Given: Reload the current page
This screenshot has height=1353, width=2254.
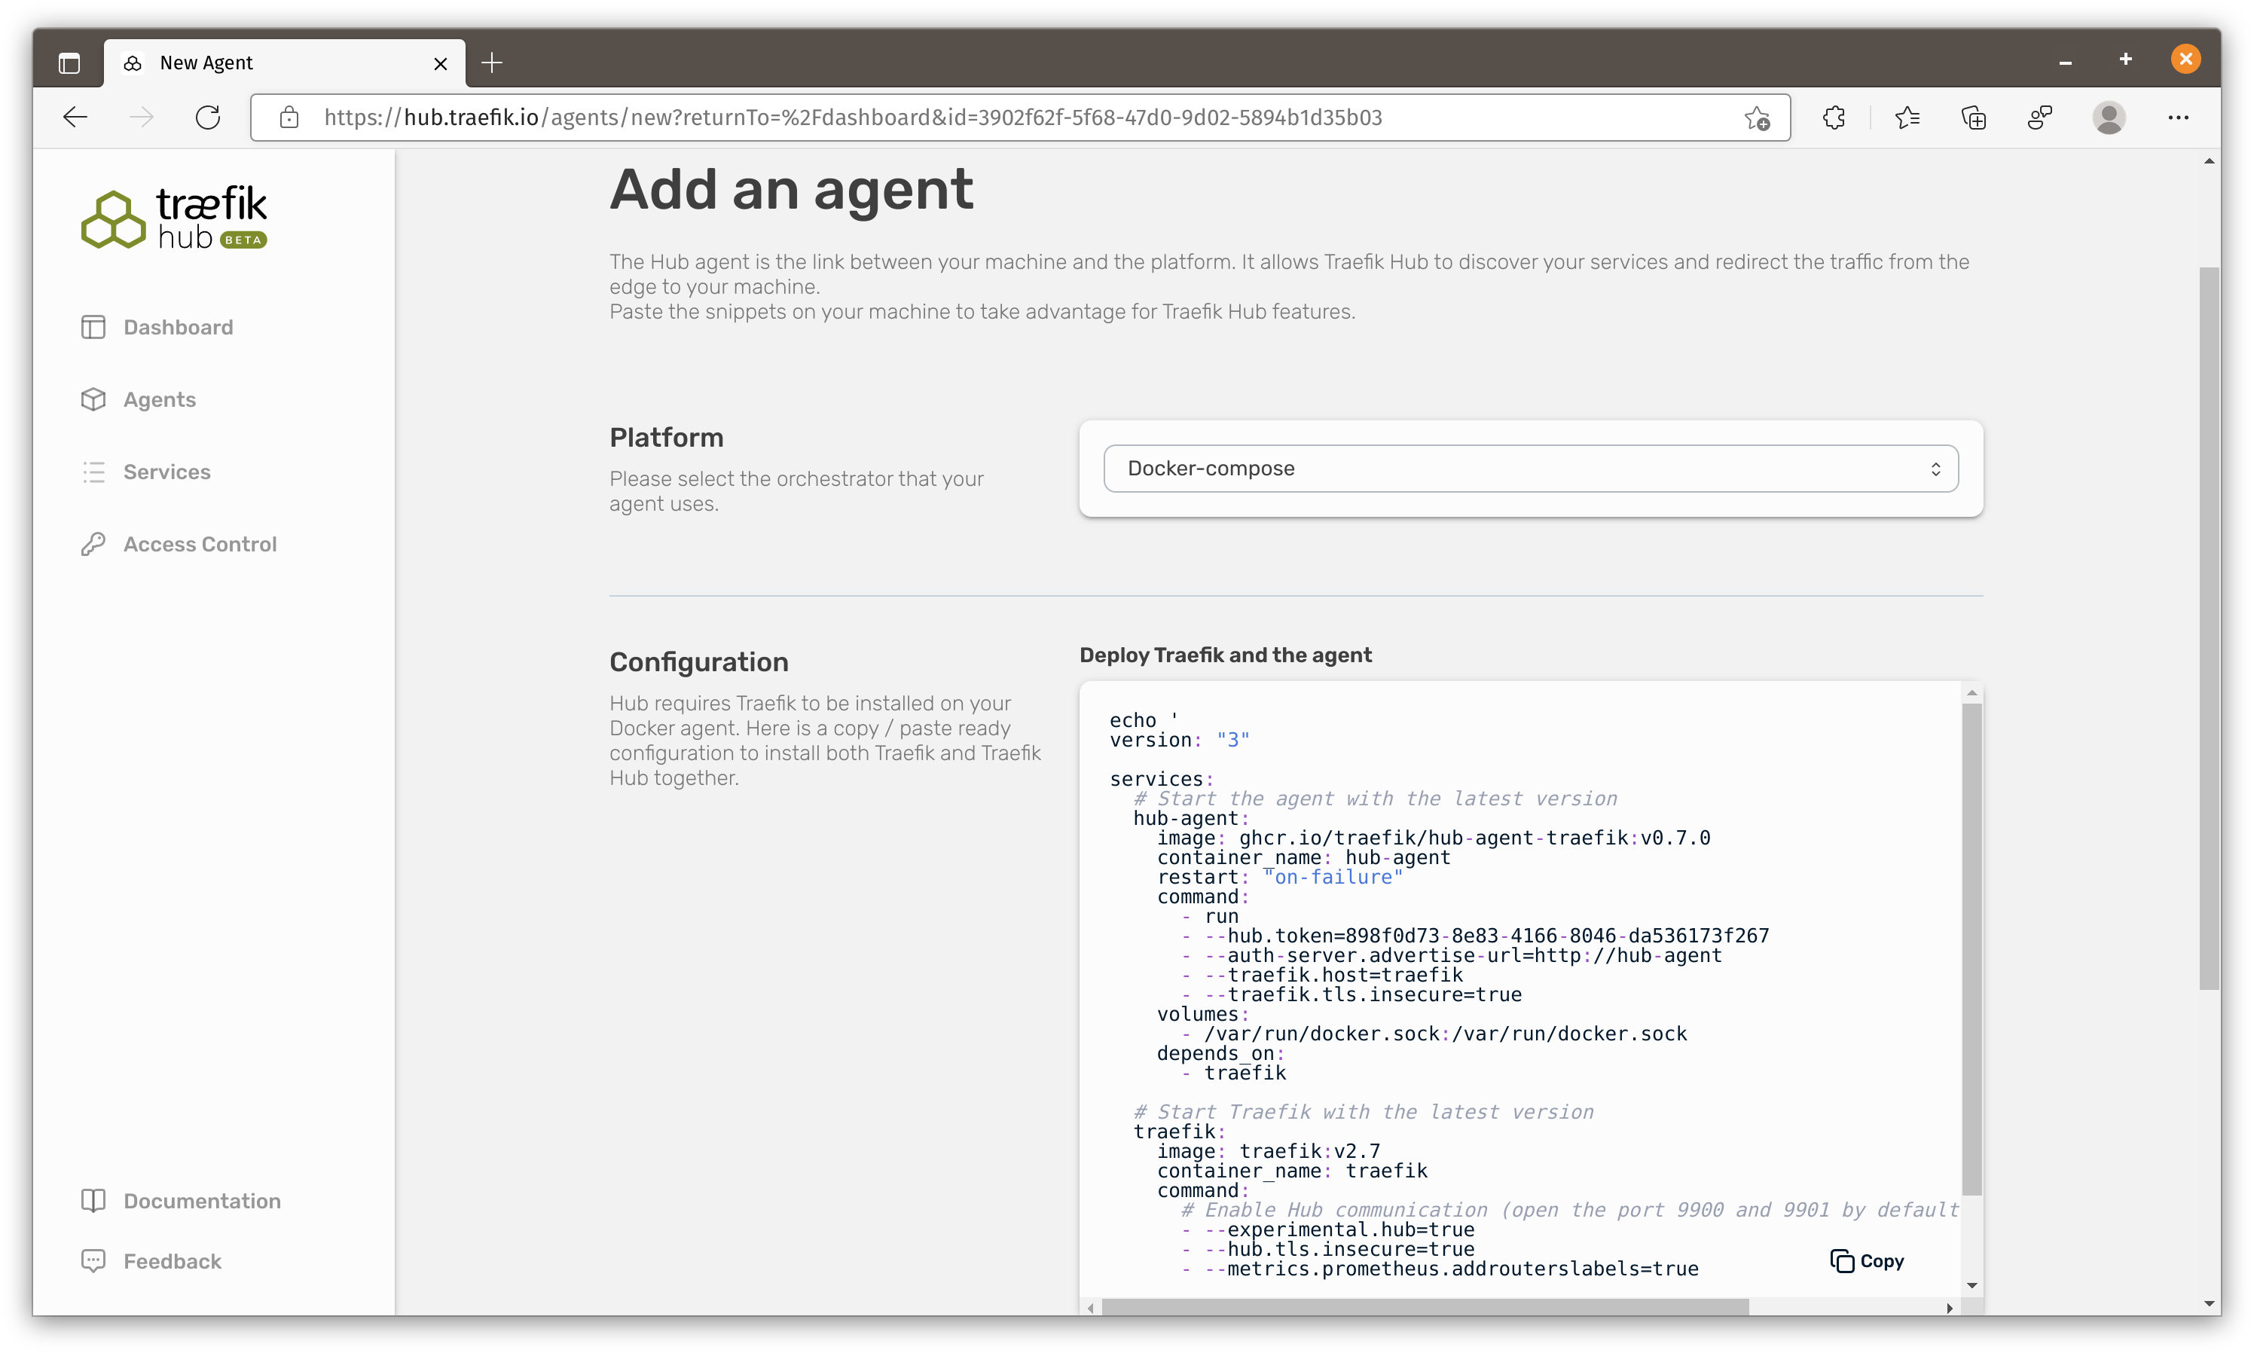Looking at the screenshot, I should 208,118.
